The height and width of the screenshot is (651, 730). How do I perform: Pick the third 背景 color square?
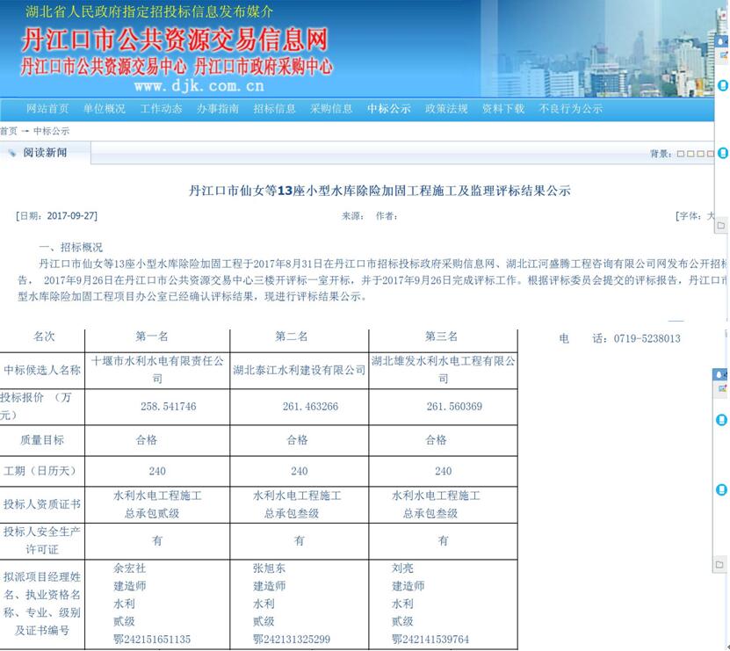coord(701,154)
